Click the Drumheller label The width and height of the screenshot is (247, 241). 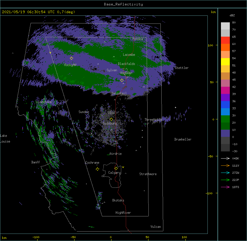[x=183, y=139]
